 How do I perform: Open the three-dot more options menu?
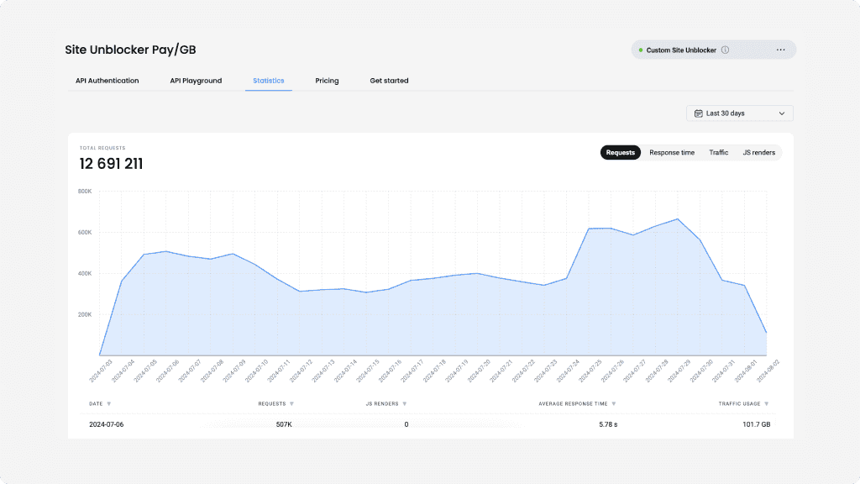pos(780,50)
